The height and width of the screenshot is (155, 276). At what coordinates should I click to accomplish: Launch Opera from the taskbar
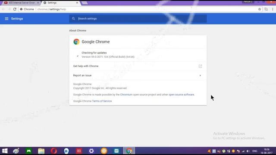click(54, 151)
